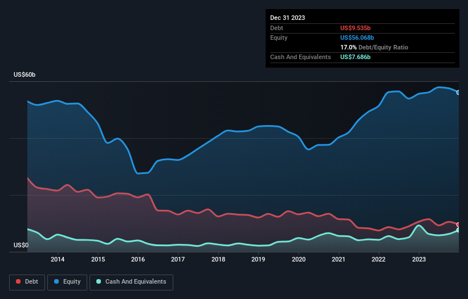
Task: Click the US$7.686b cash value
Action: 355,57
